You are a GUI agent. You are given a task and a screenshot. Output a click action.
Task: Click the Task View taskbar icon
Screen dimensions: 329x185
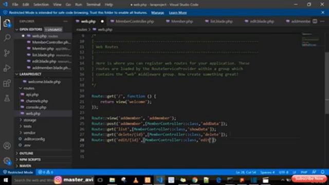[x=100, y=180]
